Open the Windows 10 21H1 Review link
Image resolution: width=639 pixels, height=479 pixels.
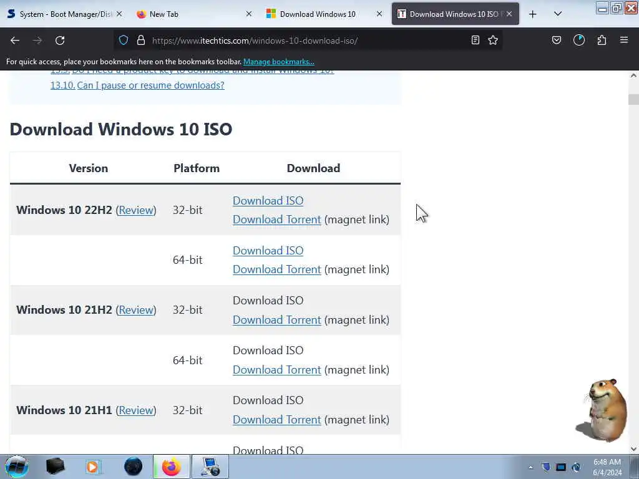[136, 410]
